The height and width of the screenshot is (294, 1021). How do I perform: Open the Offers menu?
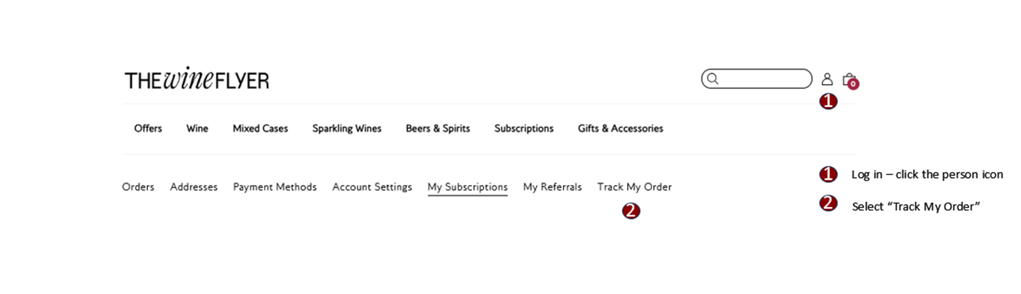pos(148,128)
